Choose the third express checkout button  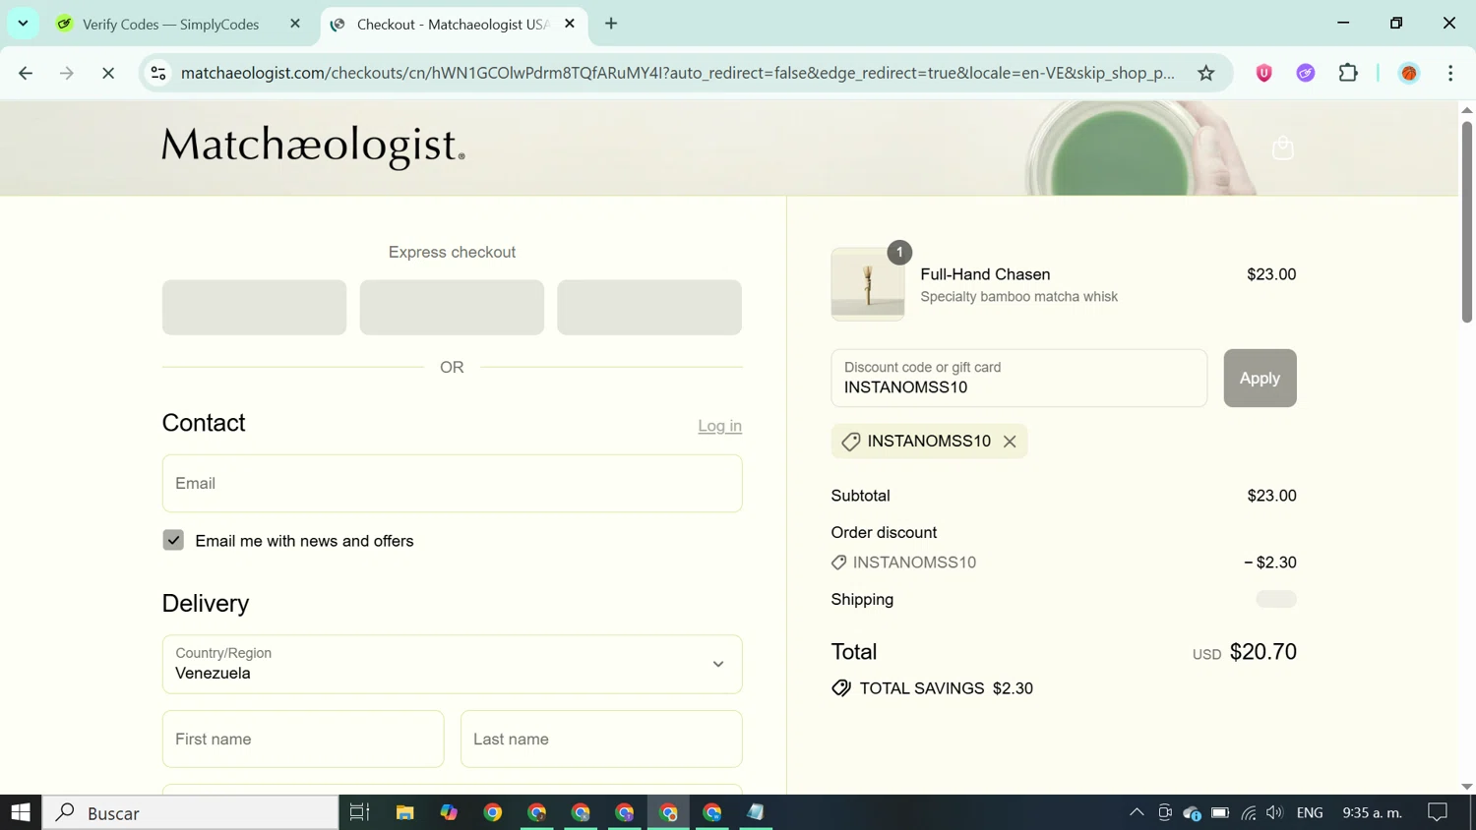[649, 307]
